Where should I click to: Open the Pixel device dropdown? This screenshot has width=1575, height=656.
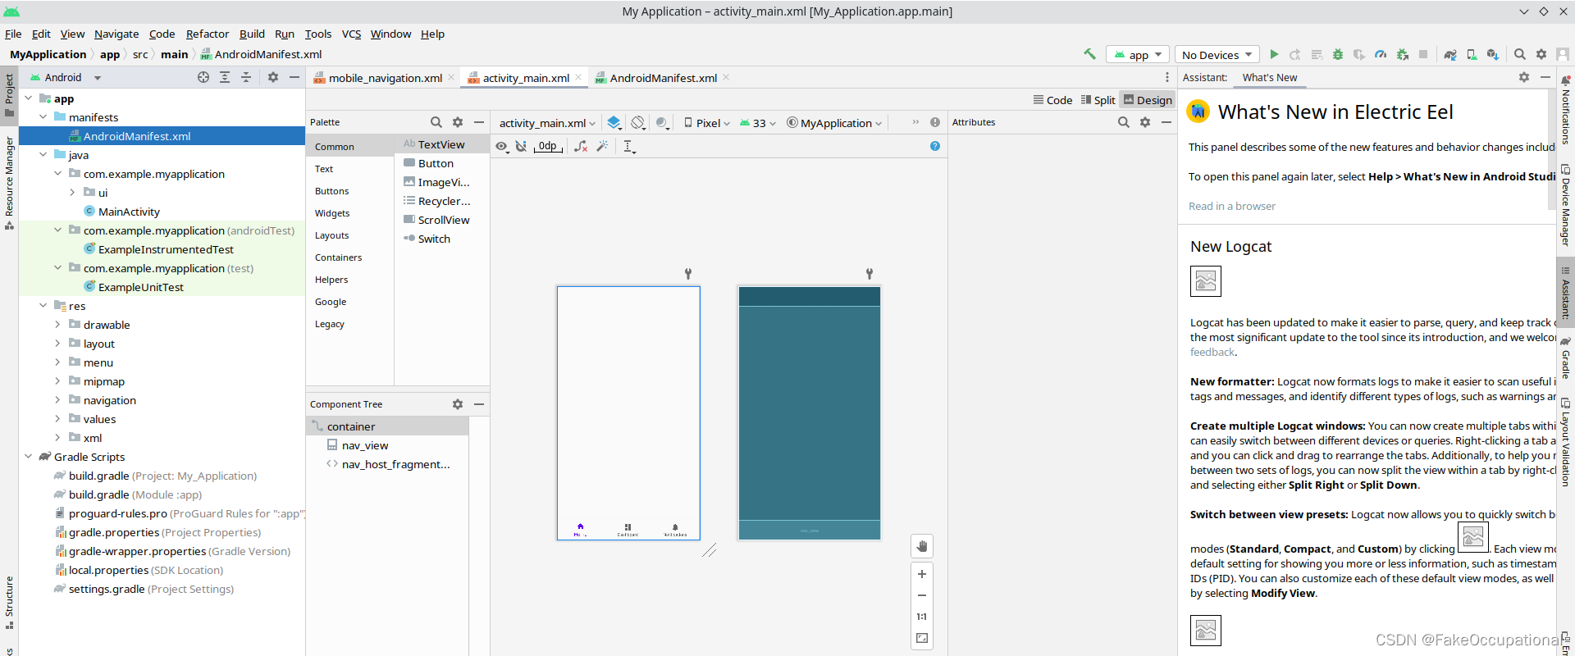click(706, 123)
